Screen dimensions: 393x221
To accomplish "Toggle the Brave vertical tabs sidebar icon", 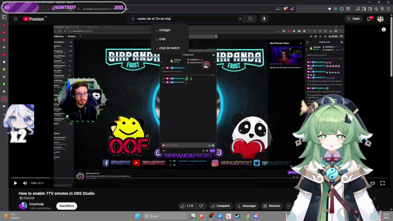I will [4, 17].
